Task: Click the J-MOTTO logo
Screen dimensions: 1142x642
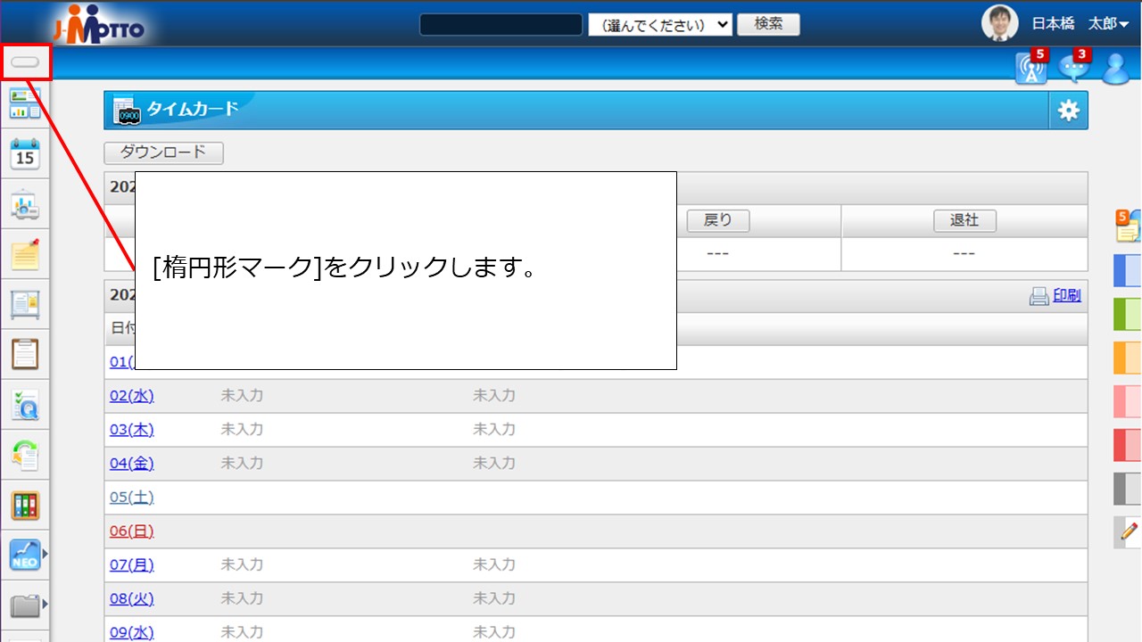Action: (x=98, y=24)
